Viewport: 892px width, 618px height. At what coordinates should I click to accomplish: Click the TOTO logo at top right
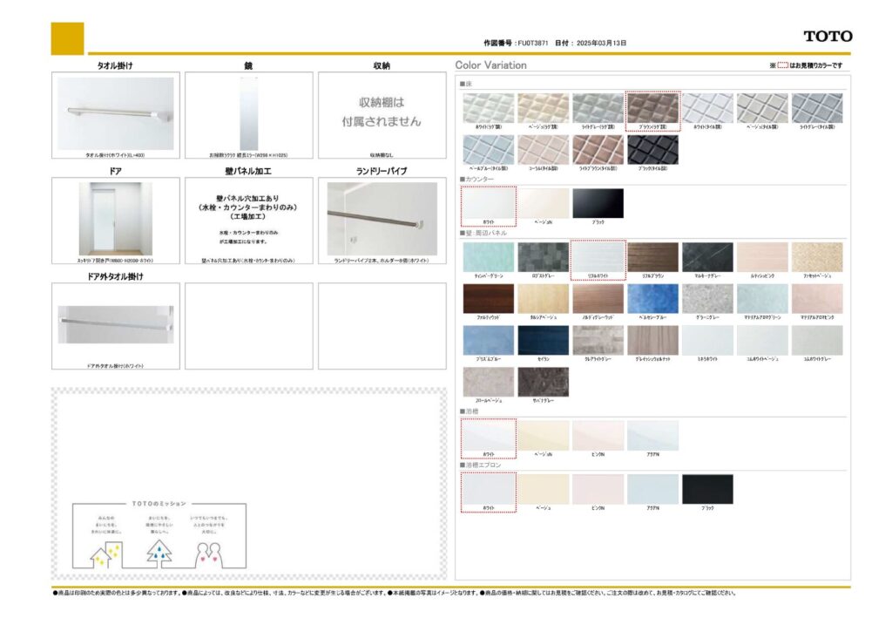pos(827,36)
